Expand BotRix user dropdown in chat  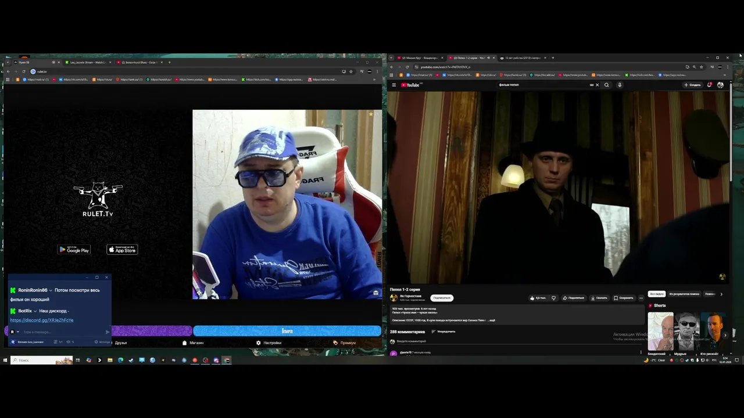[35, 311]
